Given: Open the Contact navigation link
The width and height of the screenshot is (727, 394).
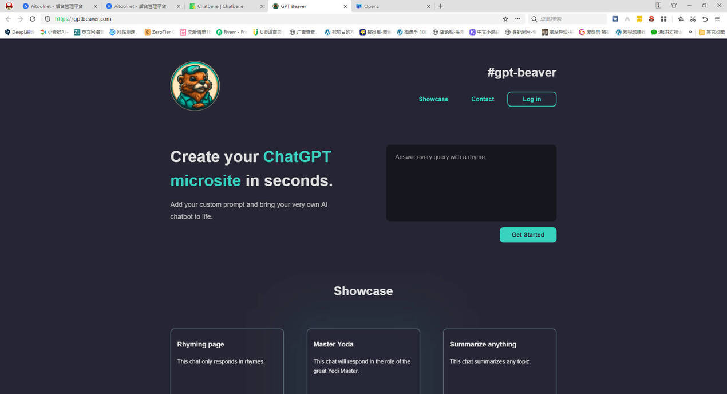Looking at the screenshot, I should (483, 99).
